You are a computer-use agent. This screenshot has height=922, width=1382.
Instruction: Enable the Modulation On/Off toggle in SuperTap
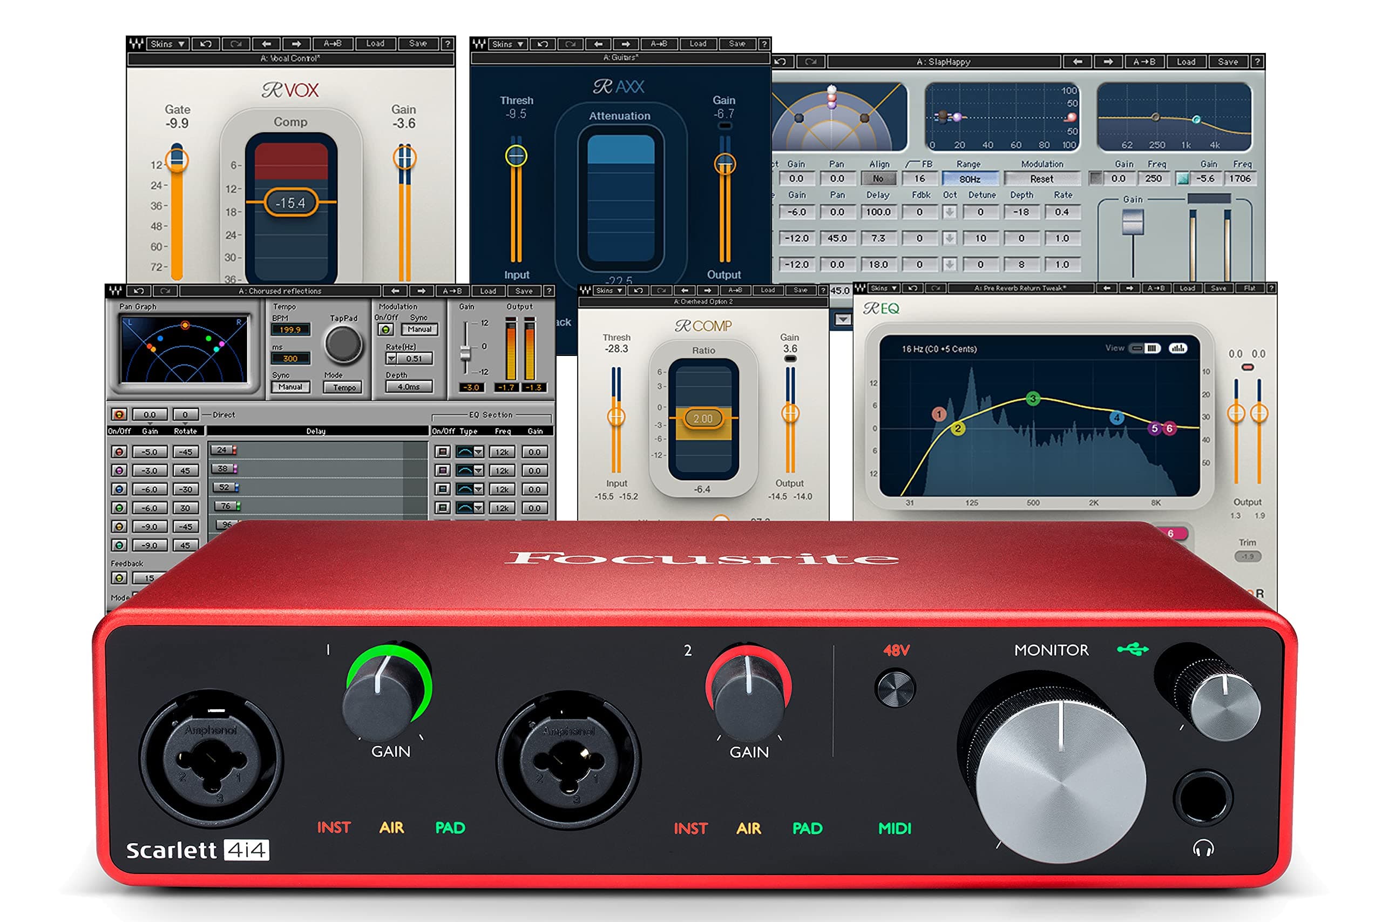385,329
